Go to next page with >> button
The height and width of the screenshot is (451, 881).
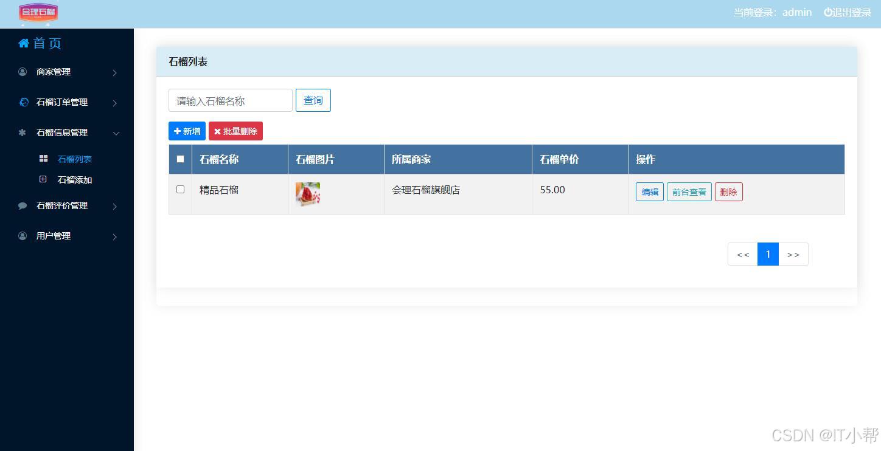pyautogui.click(x=793, y=254)
